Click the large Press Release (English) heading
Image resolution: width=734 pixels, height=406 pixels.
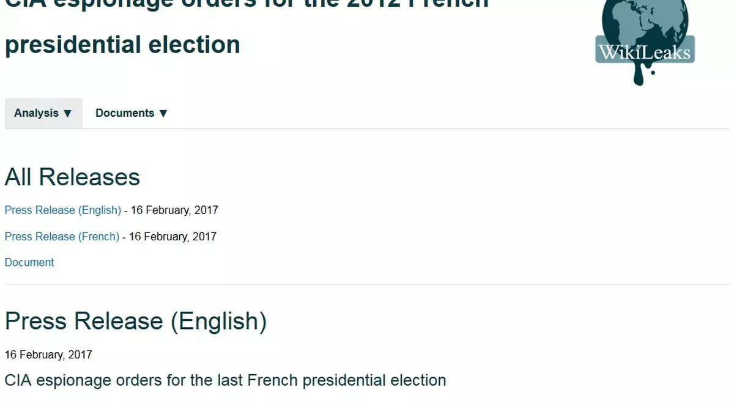point(136,321)
